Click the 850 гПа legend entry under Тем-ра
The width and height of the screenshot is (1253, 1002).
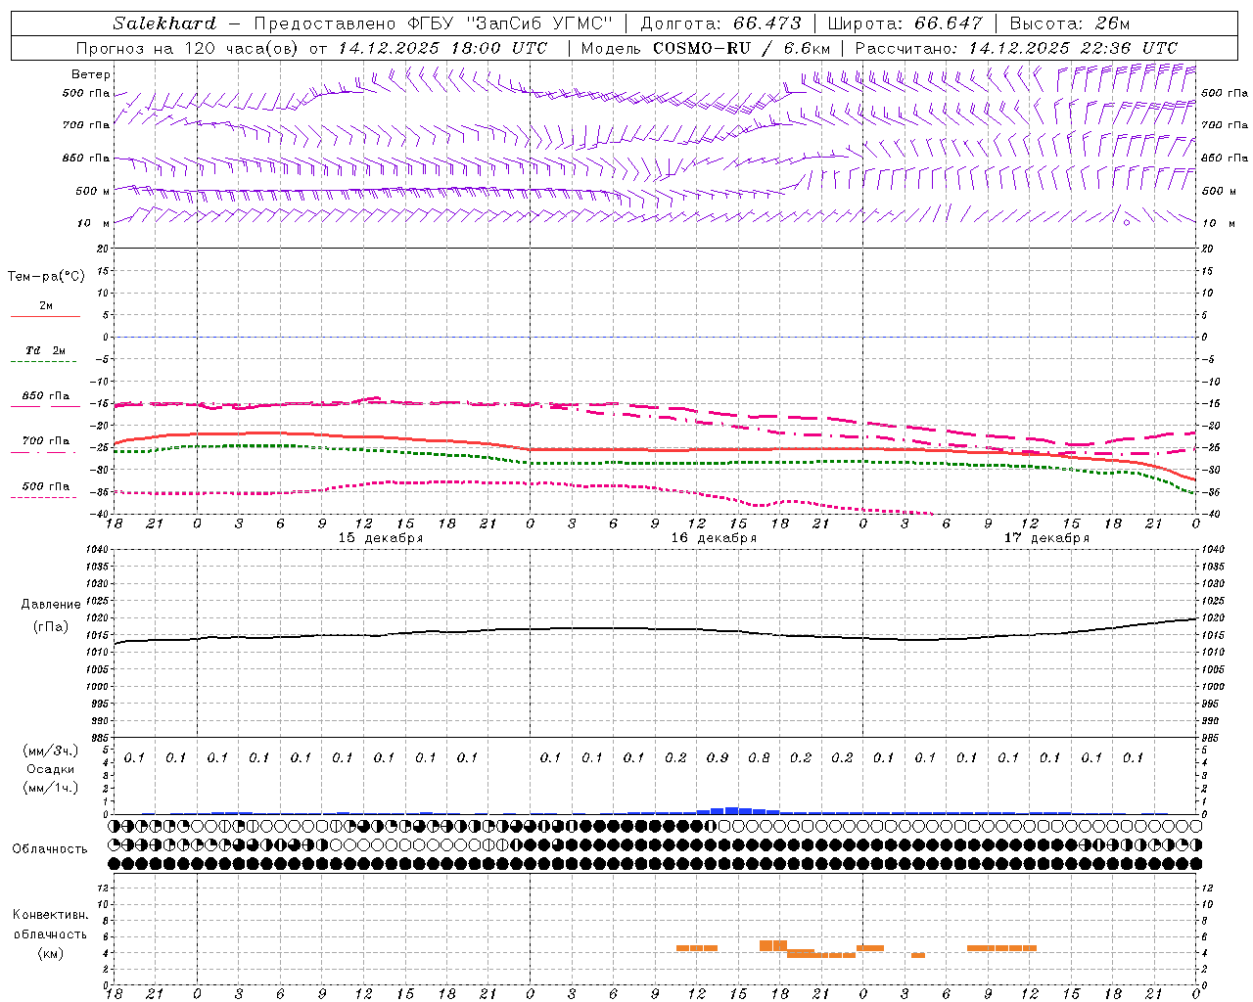[x=45, y=396]
